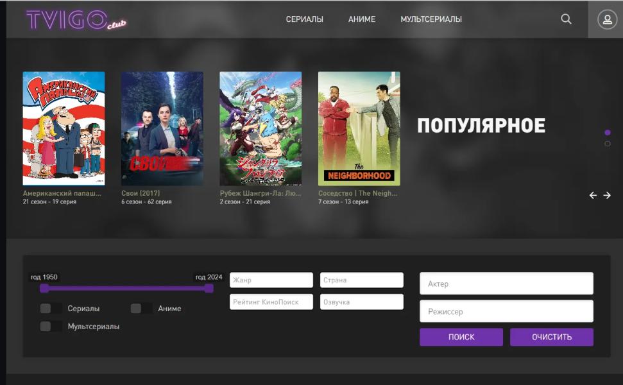This screenshot has width=623, height=385.
Task: Go to previous carousel slide arrow
Action: pyautogui.click(x=593, y=195)
